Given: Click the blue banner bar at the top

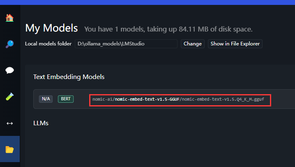Looking at the screenshot, I should pyautogui.click(x=147, y=2).
